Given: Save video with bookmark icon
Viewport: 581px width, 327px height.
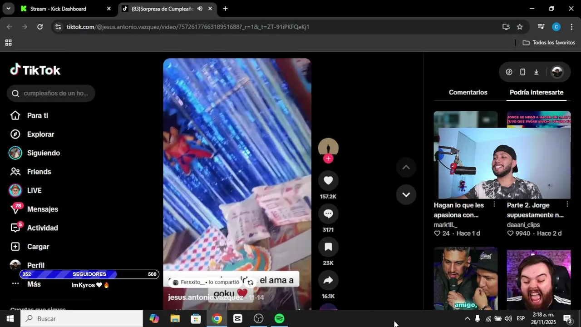Looking at the screenshot, I should (328, 247).
